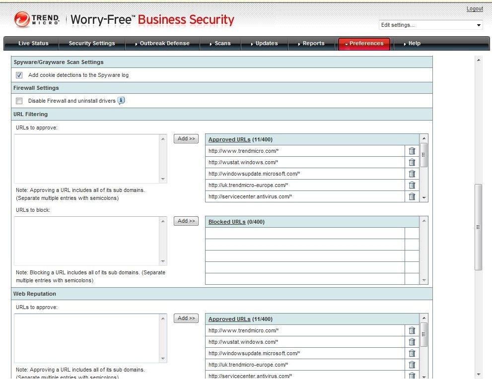Screen dimensions: 492x379
Task: Delete servicecenter.antivirus.com from URL Filtering approved list
Action: click(412, 196)
